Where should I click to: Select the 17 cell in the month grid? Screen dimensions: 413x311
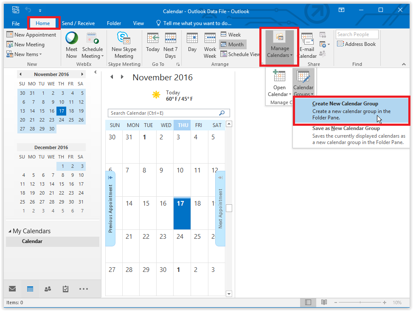(182, 213)
